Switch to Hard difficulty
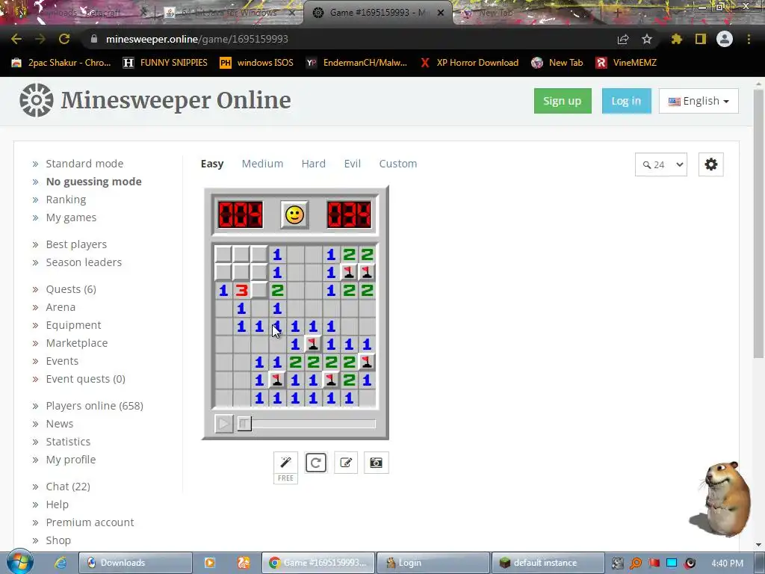765x574 pixels. click(313, 164)
